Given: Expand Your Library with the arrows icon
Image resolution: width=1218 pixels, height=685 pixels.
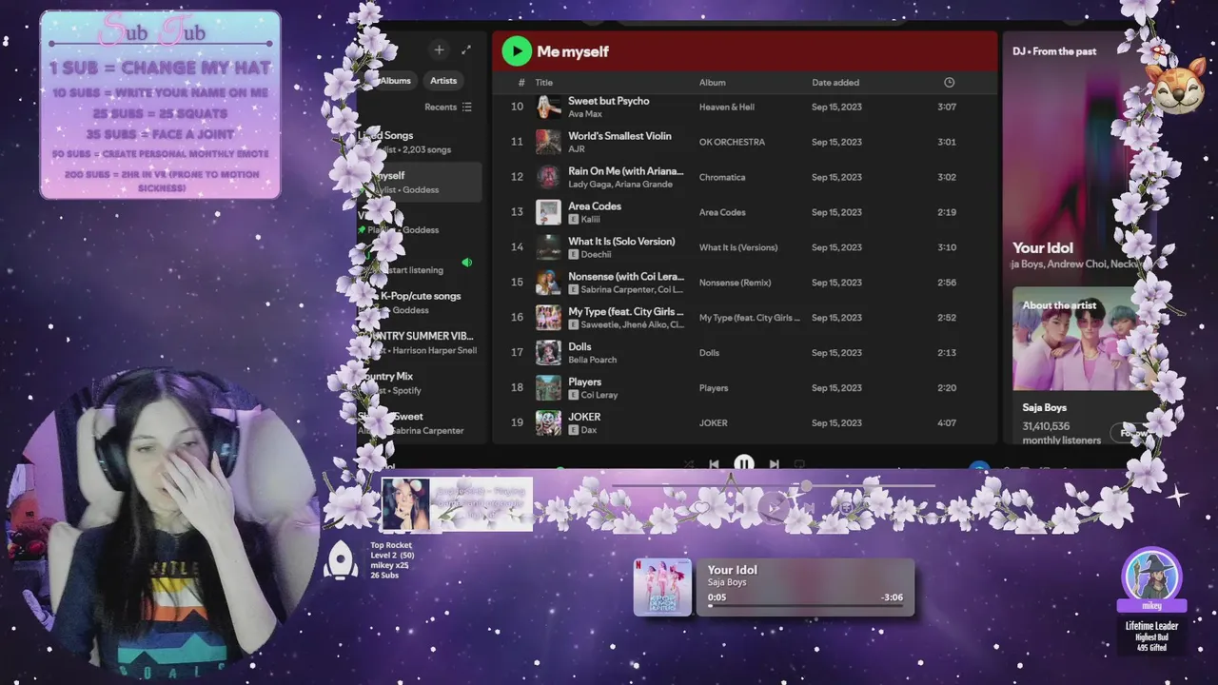Looking at the screenshot, I should 466,49.
